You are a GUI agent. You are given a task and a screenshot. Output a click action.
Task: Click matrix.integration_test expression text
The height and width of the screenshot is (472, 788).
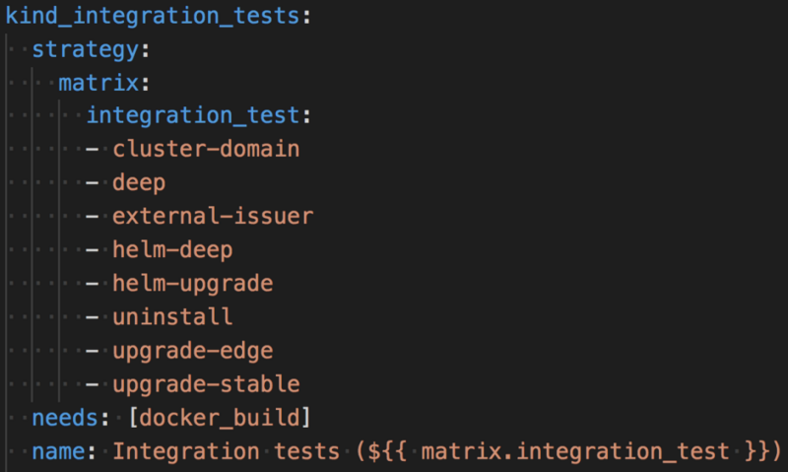click(575, 451)
